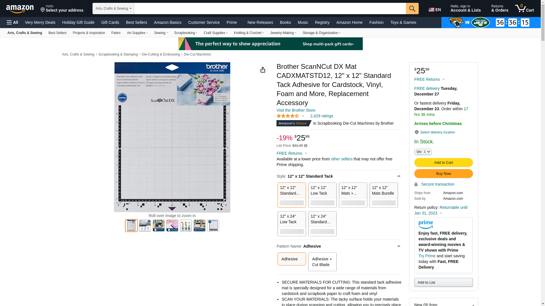Viewport: 545px width, 306px height.
Task: Click the delivery location pin icon
Action: pos(416,132)
